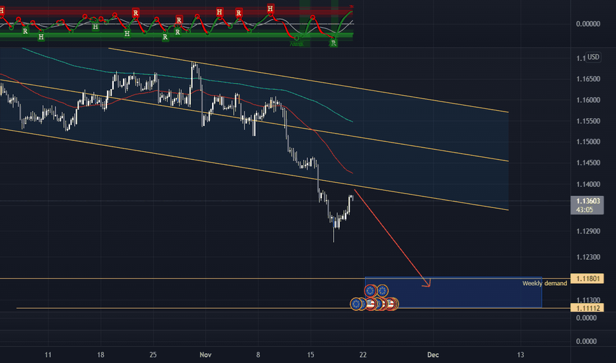Screen dimensions: 616x363
Task: Click the 1.16500 price axis label
Action: pos(588,79)
